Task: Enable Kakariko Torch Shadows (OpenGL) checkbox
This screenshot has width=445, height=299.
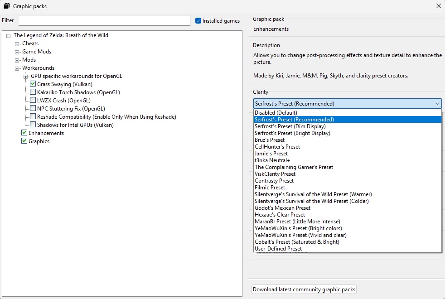Action: coord(33,92)
